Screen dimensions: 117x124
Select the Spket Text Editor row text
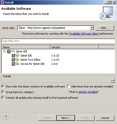point(30,60)
